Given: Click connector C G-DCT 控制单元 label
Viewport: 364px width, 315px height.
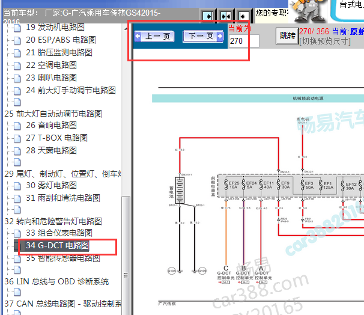Looking at the screenshot, I should [x=226, y=275].
